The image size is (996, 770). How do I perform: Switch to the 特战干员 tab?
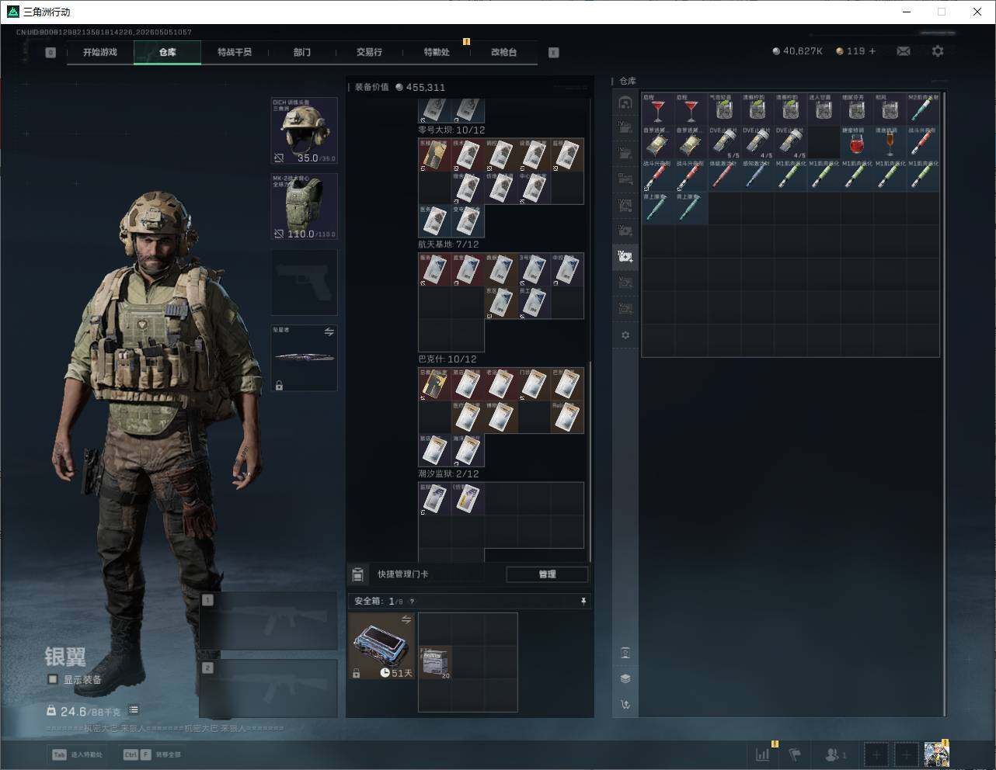coord(235,52)
